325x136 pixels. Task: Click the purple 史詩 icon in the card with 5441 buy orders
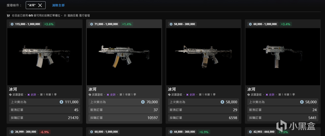pyautogui.click(x=267, y=95)
